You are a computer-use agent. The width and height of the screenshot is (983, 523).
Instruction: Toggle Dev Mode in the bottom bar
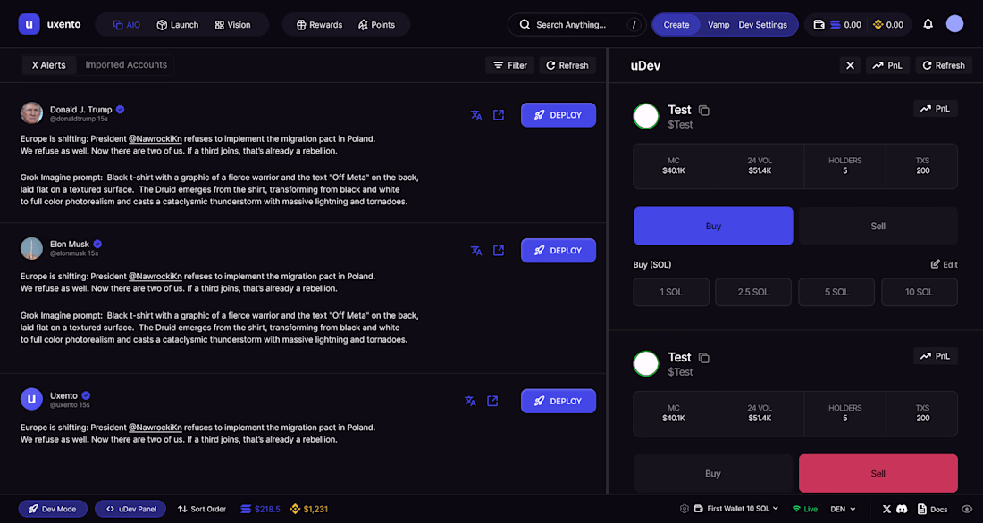coord(52,510)
